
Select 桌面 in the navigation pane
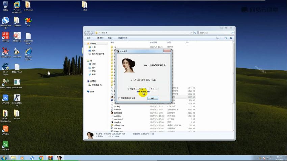point(93,50)
